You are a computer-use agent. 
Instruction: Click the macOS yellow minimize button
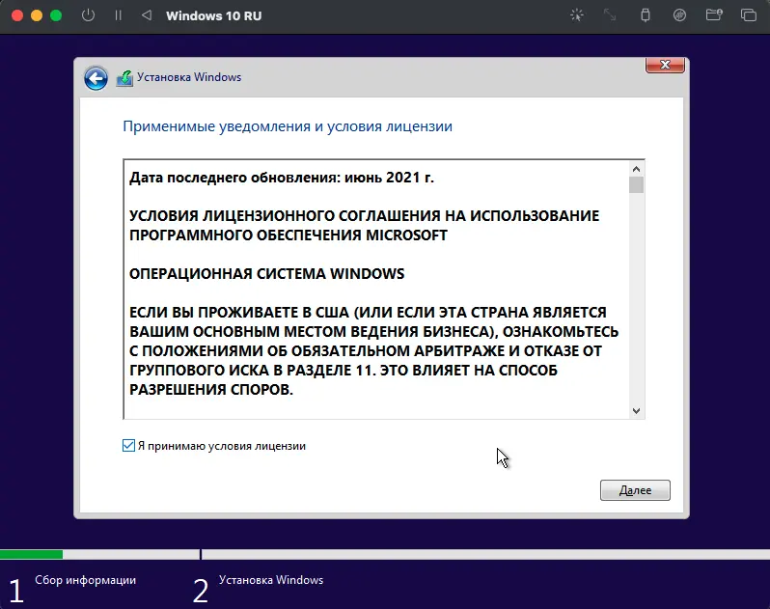point(37,15)
